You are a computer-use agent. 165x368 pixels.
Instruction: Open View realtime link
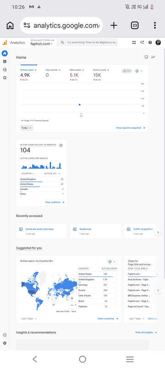[55, 202]
